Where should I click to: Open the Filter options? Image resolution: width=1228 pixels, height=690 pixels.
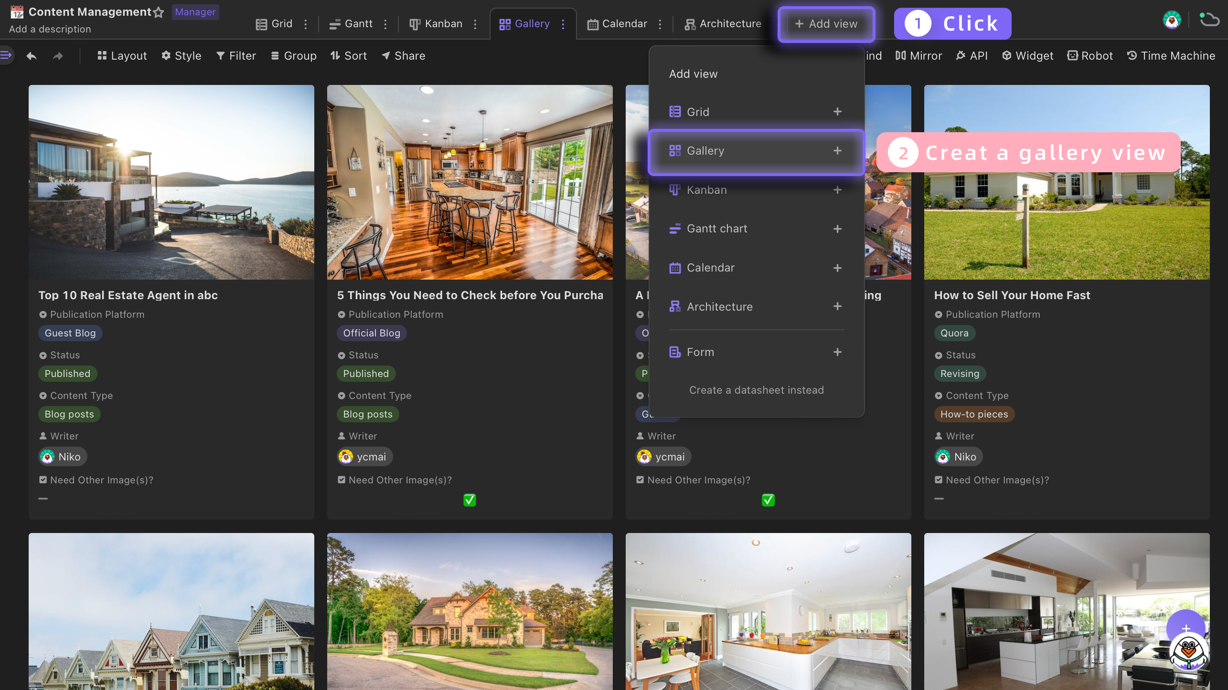(236, 56)
